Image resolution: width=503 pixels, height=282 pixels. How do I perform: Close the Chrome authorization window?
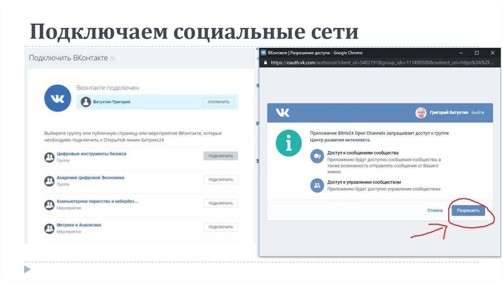point(493,53)
